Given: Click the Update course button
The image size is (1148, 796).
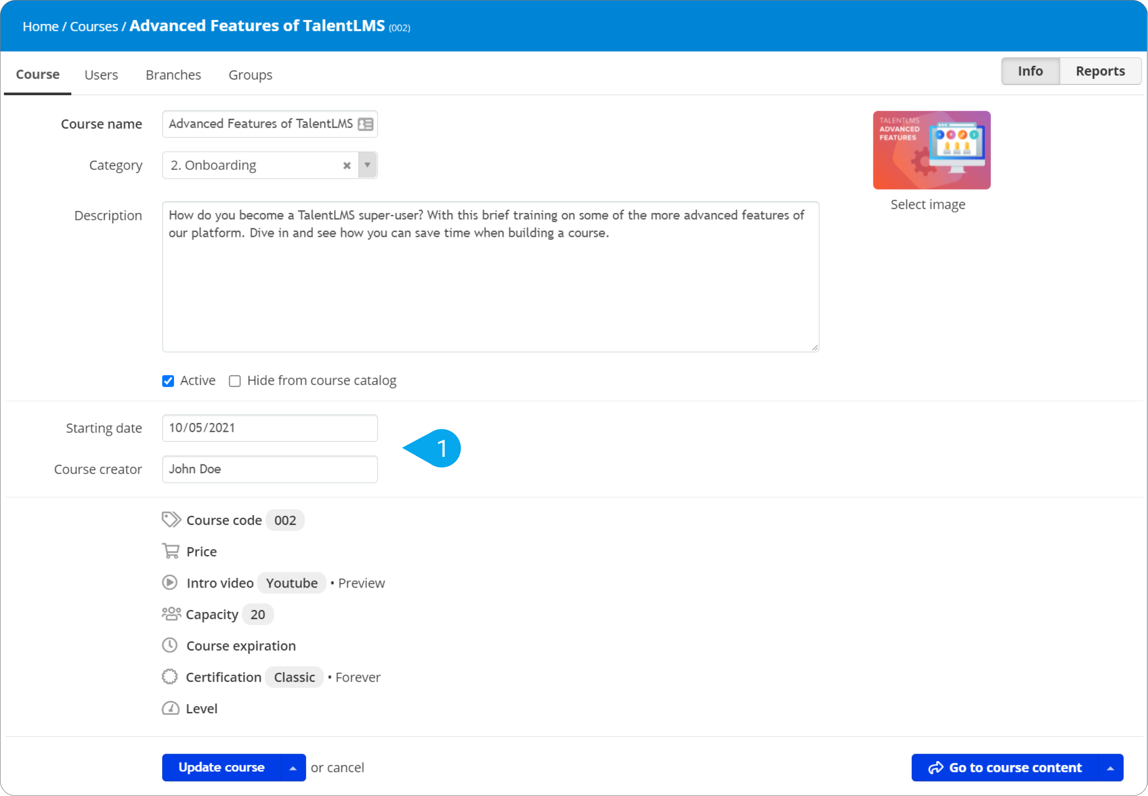Looking at the screenshot, I should [x=221, y=768].
